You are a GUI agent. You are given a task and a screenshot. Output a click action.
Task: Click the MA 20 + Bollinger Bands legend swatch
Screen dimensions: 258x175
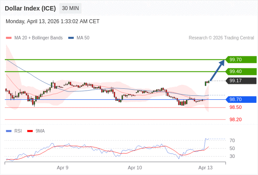9,38
